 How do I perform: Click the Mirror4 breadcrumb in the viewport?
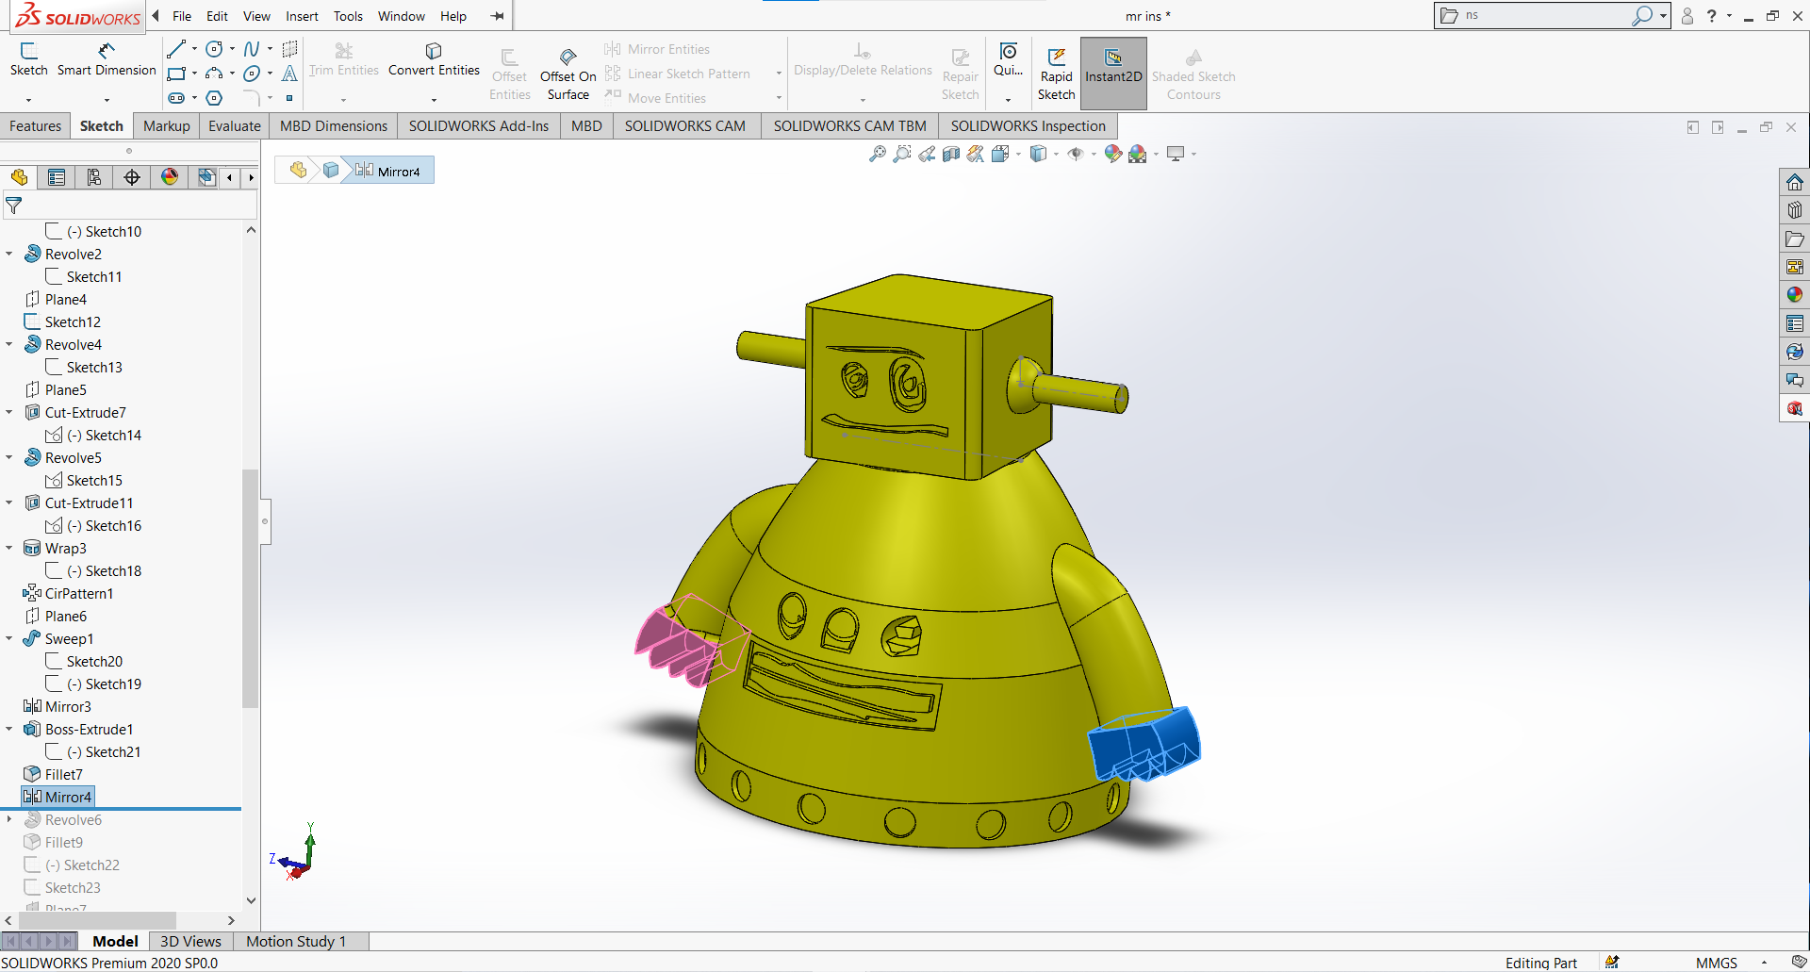tap(388, 171)
